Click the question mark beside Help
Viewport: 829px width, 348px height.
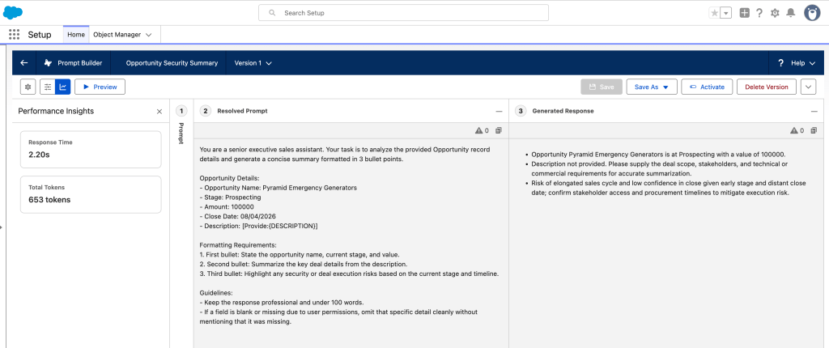point(781,63)
